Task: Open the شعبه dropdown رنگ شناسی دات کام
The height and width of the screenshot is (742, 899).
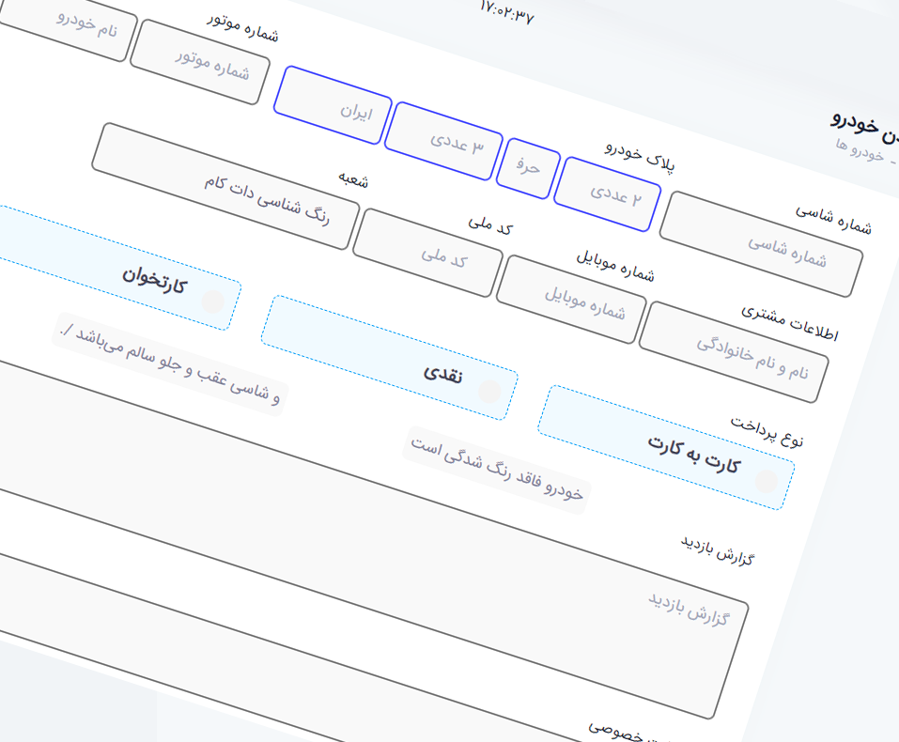Action: tap(225, 186)
